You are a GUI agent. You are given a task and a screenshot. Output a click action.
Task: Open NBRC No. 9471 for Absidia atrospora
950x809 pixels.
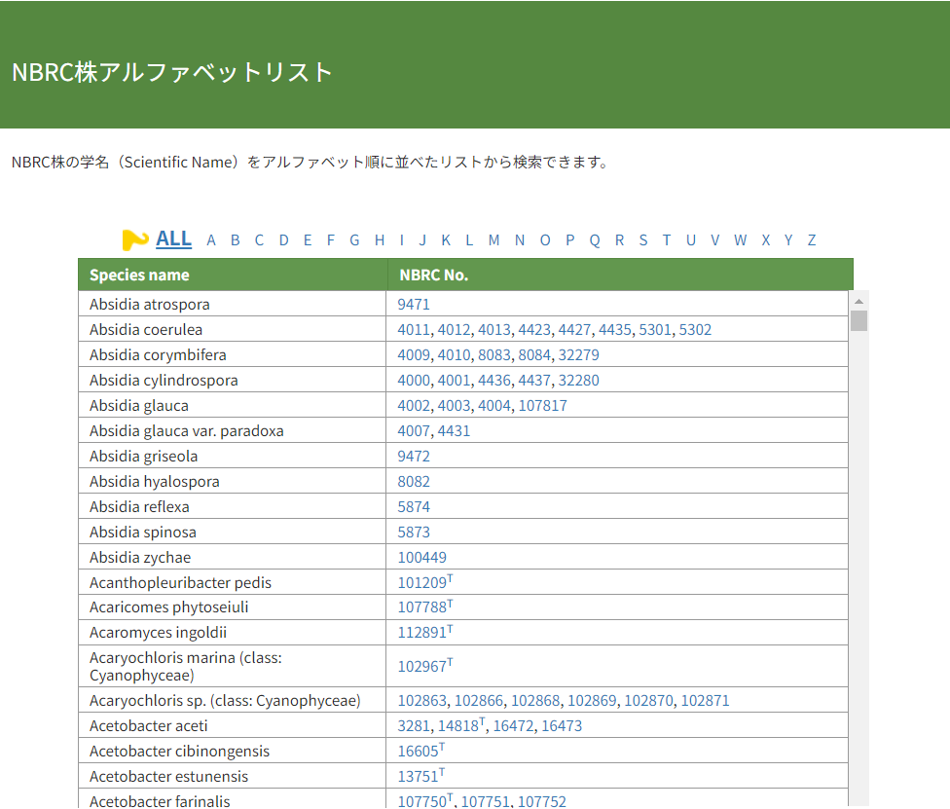coord(414,304)
